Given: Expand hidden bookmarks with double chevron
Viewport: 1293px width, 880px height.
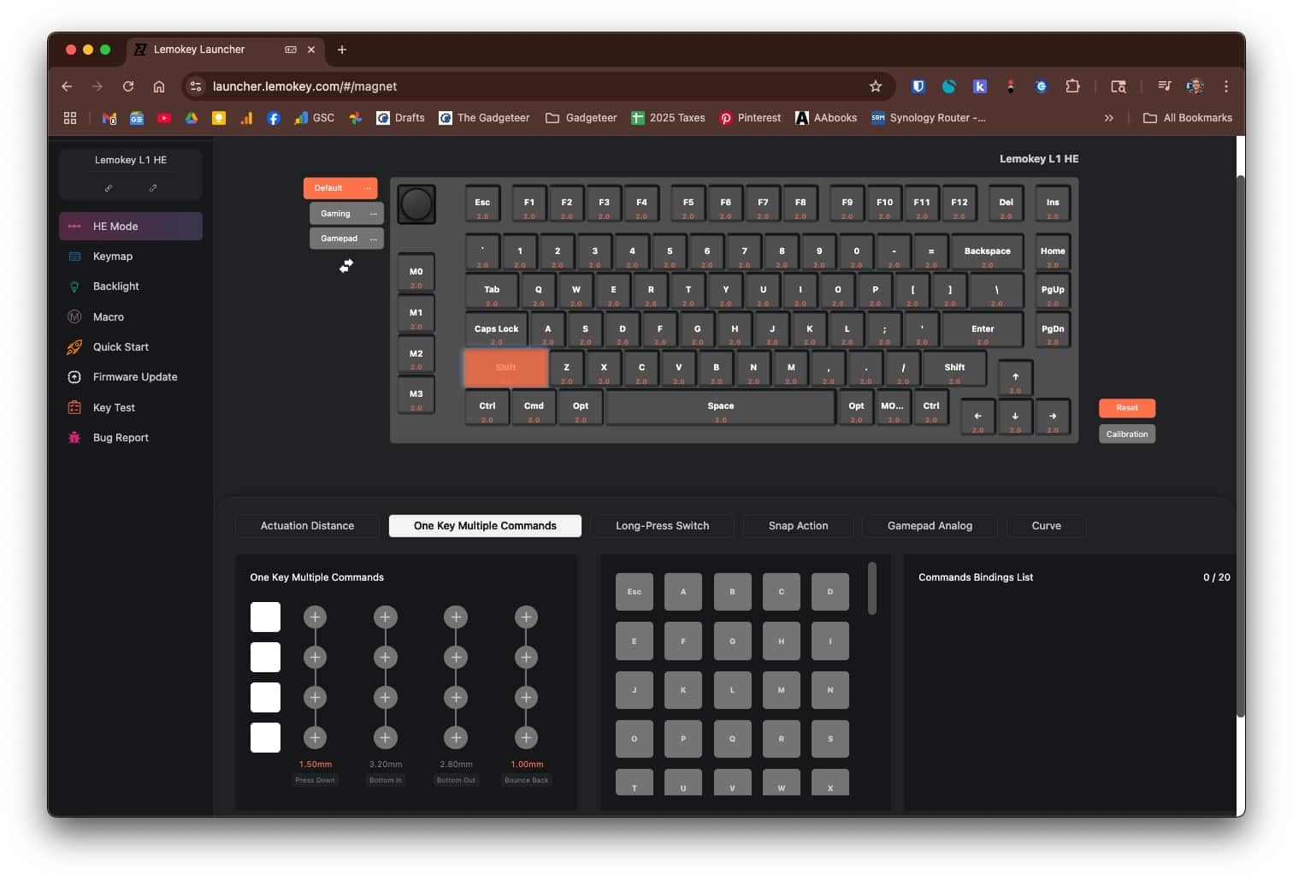Looking at the screenshot, I should (x=1109, y=118).
